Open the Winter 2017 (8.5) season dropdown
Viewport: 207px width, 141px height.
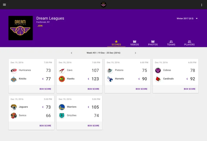pos(187,18)
